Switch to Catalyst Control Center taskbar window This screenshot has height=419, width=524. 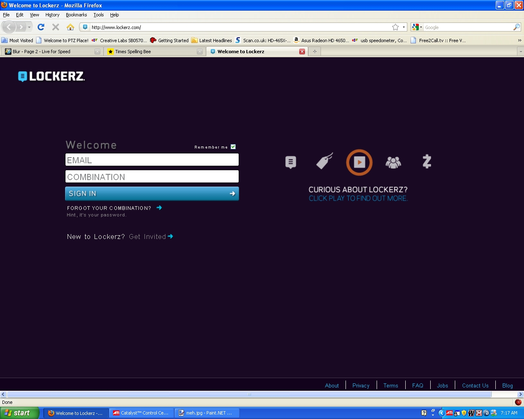coord(141,413)
